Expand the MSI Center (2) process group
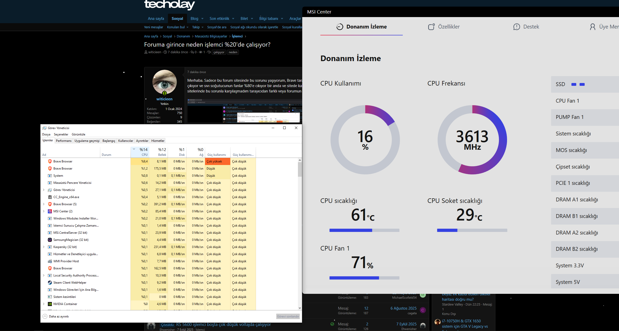 click(x=44, y=211)
